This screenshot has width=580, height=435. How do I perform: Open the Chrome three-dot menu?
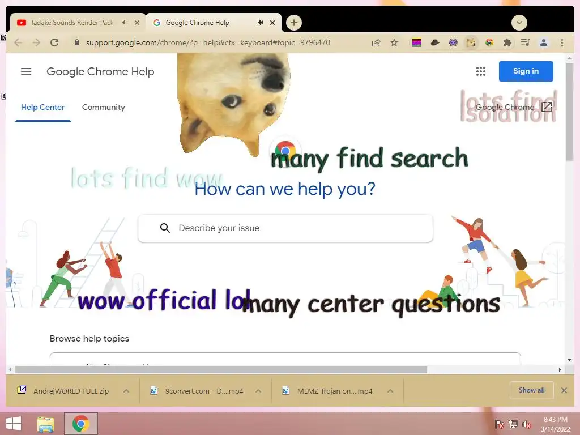tap(562, 43)
